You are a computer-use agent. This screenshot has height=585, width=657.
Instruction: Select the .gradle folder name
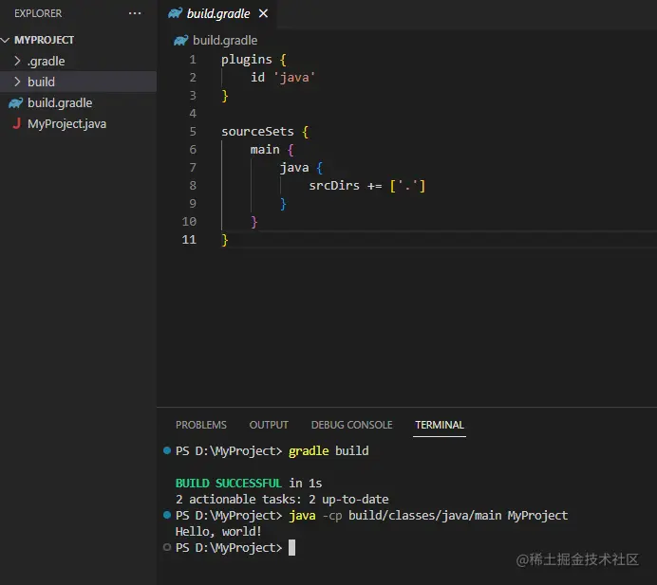point(47,62)
